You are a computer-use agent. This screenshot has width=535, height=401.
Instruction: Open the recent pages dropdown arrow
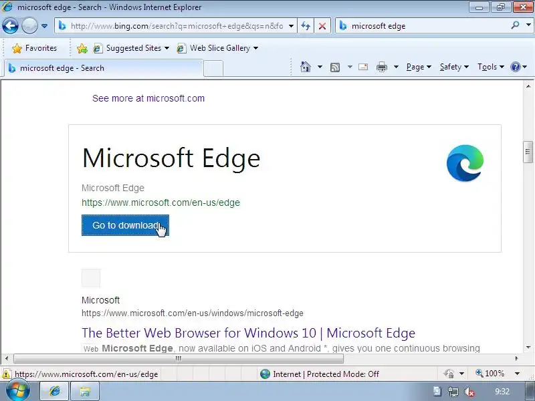point(44,26)
